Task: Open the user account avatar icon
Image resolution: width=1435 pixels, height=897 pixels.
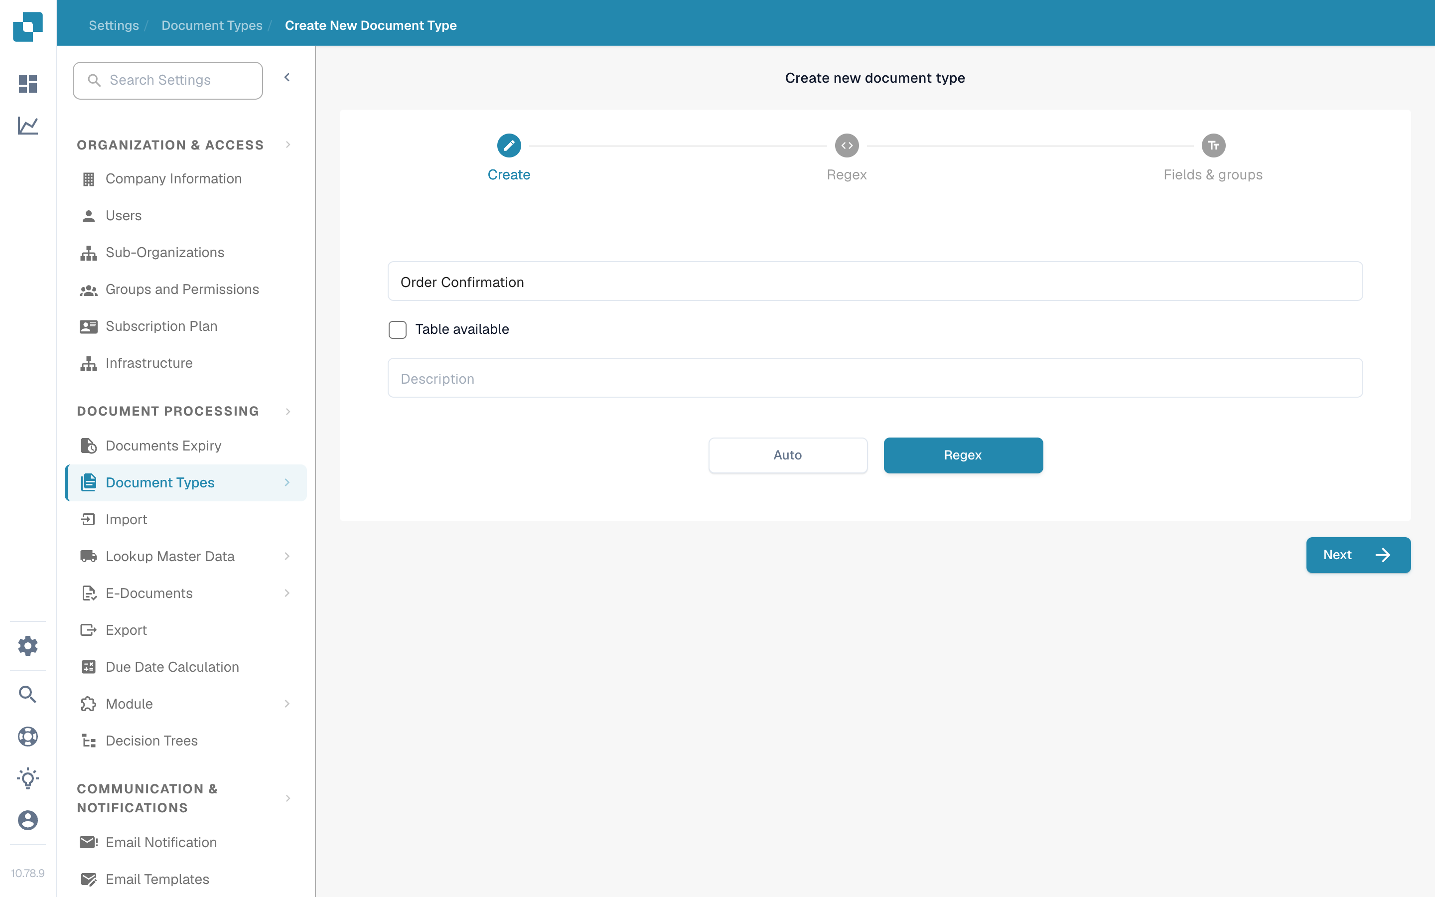Action: click(x=28, y=820)
